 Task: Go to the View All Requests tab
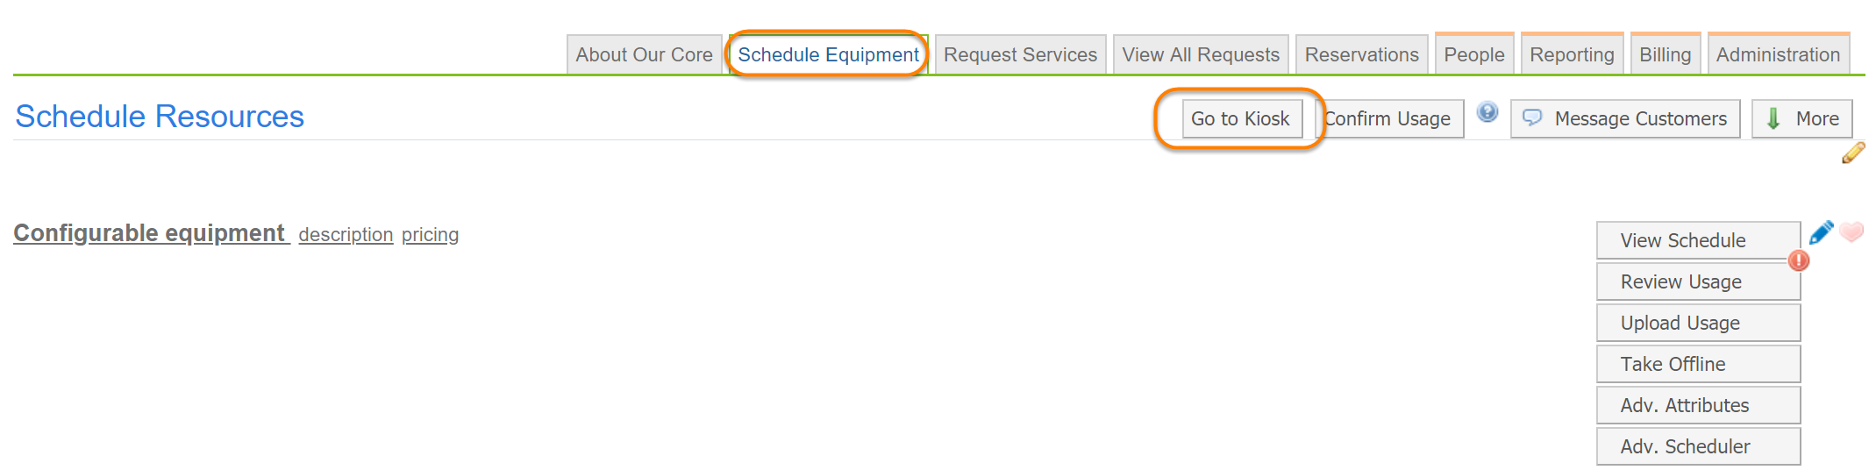pyautogui.click(x=1200, y=54)
